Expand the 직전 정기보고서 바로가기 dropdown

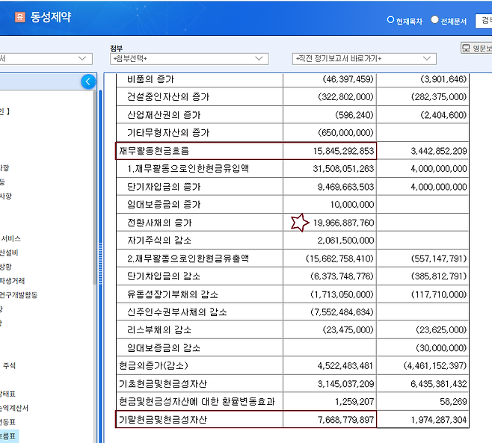click(364, 58)
